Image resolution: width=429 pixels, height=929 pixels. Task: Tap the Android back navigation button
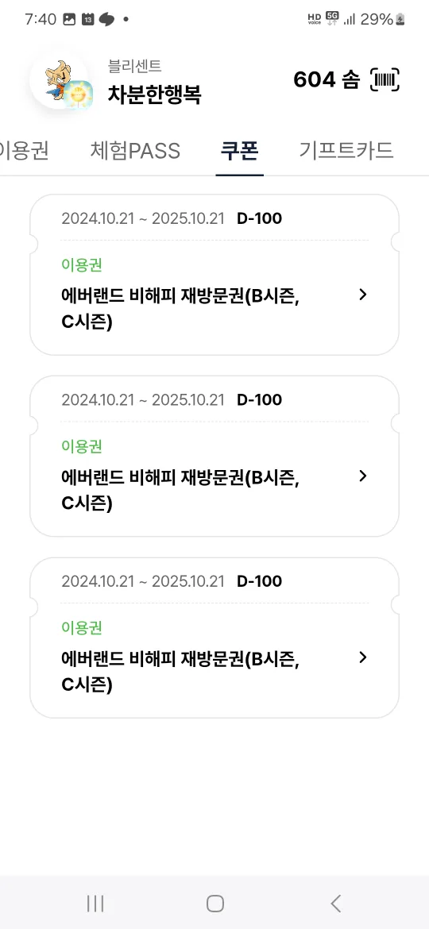335,904
